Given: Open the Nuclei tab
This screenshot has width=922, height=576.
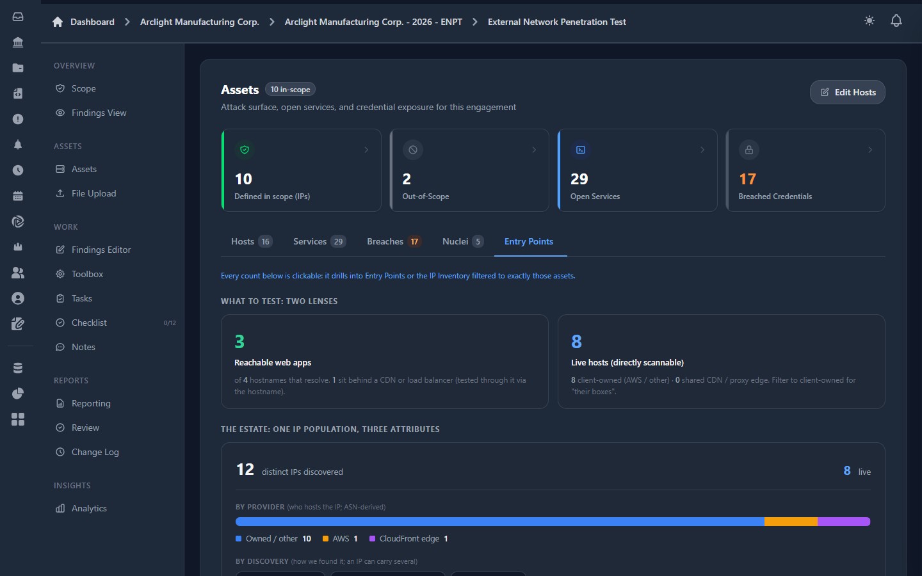Looking at the screenshot, I should pos(463,241).
